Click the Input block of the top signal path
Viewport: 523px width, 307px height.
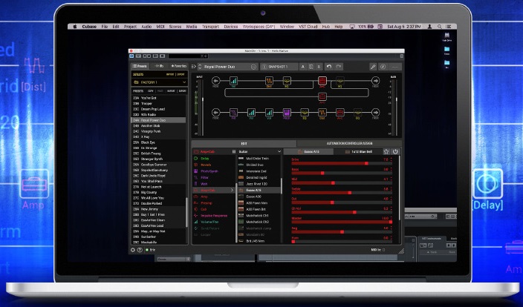[x=215, y=81]
